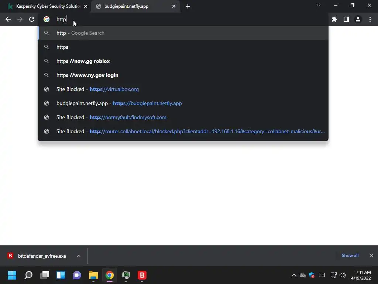Open the Chat taskbar icon
378x284 pixels.
coord(77,275)
